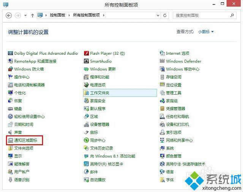Open the 日期和时间 link
Image resolution: width=243 pixels, height=192 pixels.
24,124
